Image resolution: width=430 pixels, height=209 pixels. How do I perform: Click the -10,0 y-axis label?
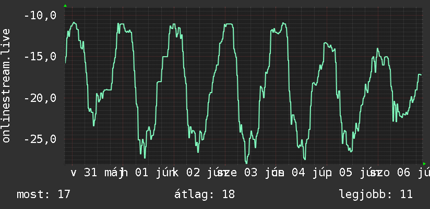(x=40, y=15)
